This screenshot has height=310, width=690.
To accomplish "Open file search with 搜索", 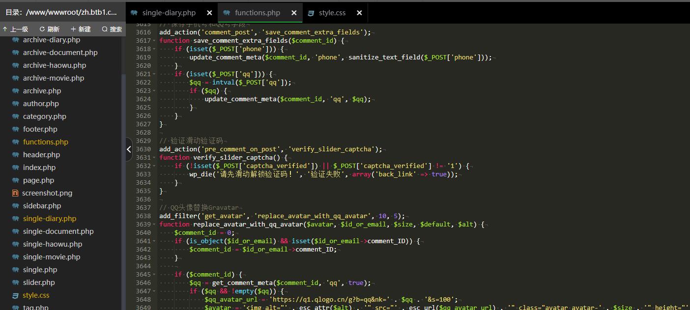I will pyautogui.click(x=112, y=29).
